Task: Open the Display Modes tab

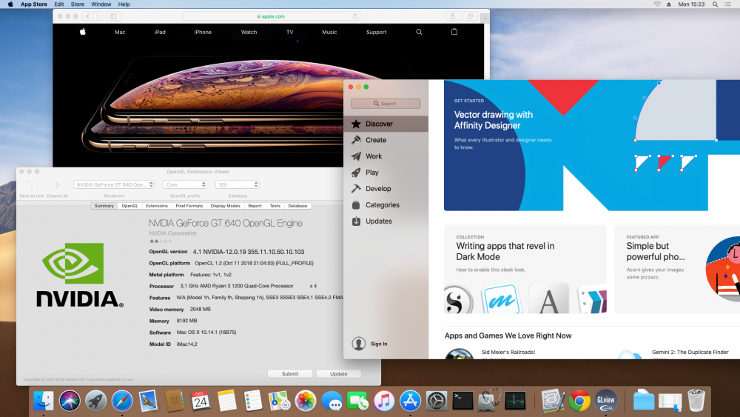Action: [225, 206]
